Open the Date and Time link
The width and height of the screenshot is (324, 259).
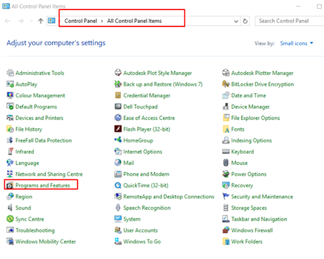pos(248,95)
